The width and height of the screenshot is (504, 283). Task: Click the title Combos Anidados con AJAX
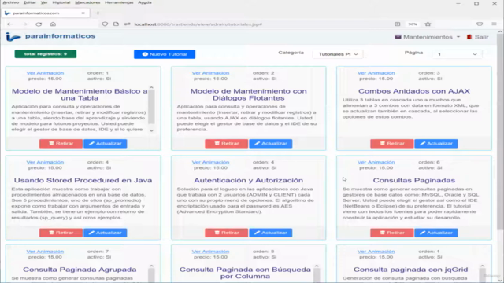tap(414, 91)
